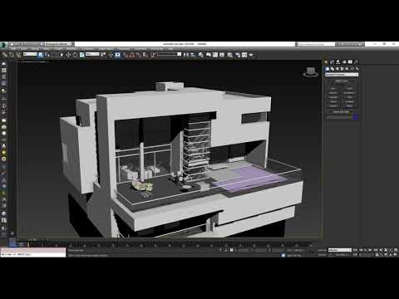Screen dimensions: 399x299
Task: Toggle the Keyboard Shortcut Override button
Action: pyautogui.click(x=118, y=55)
